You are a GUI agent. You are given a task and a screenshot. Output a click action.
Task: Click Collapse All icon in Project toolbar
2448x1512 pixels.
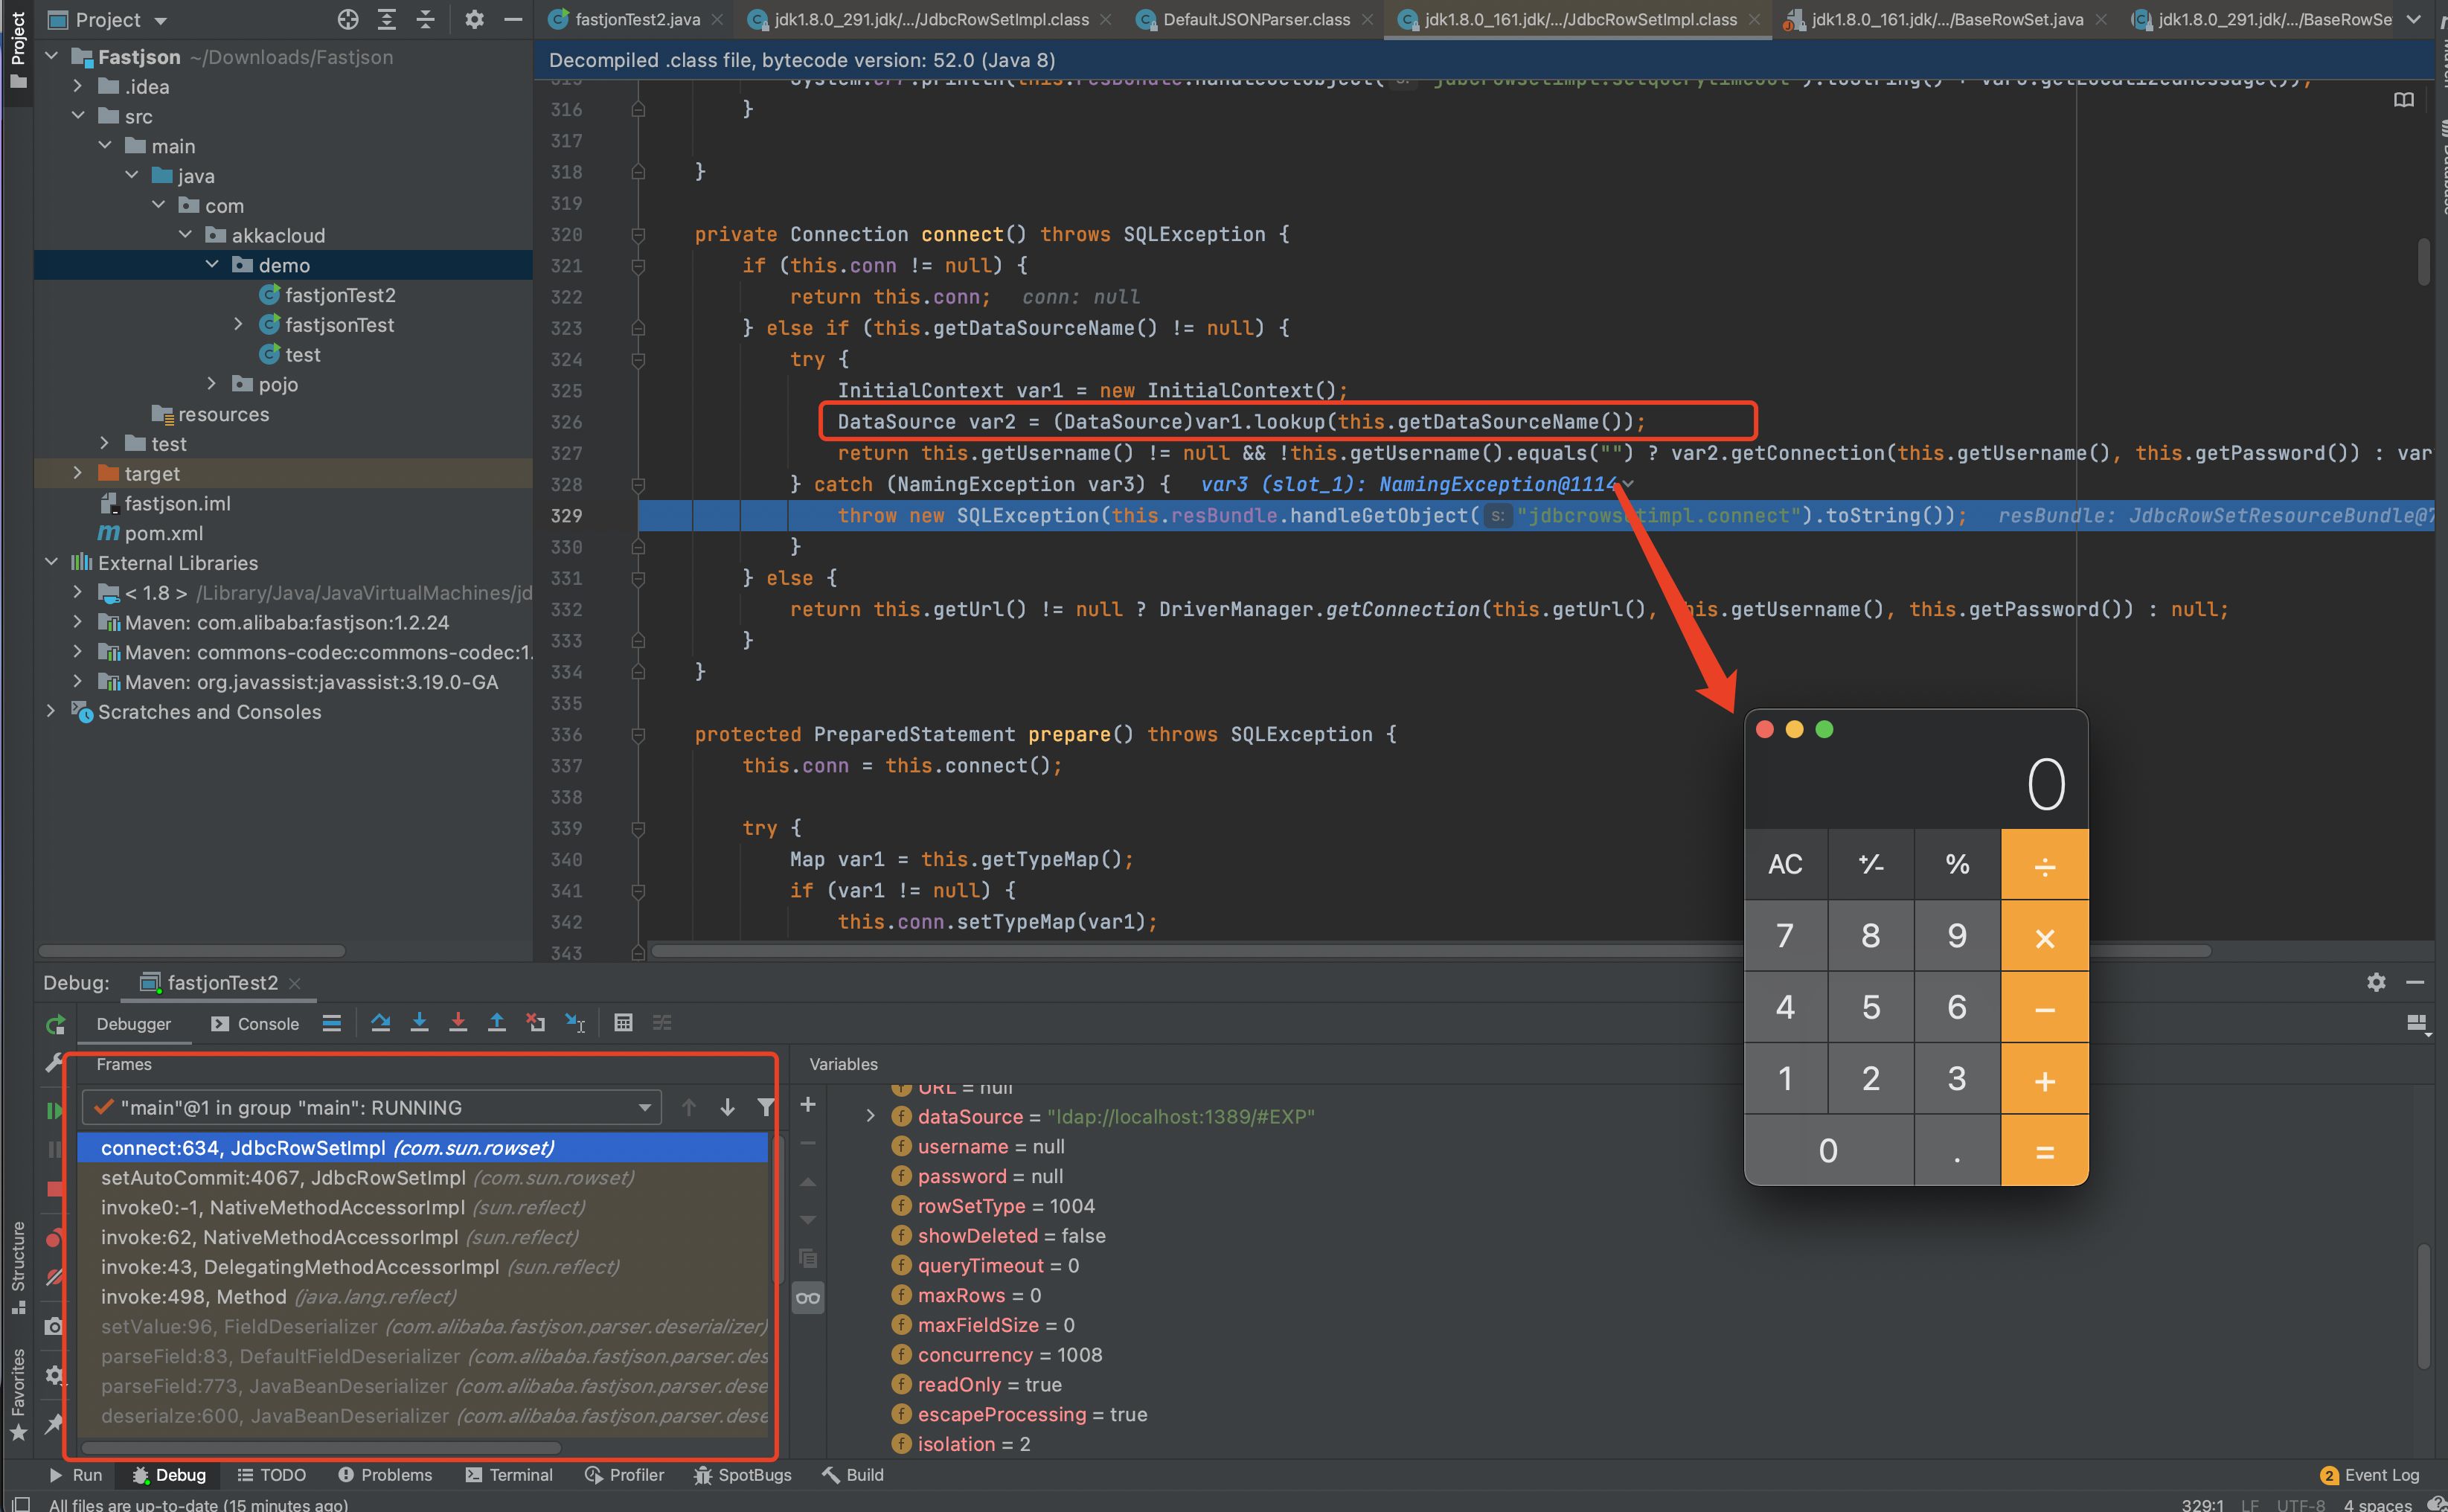(425, 19)
